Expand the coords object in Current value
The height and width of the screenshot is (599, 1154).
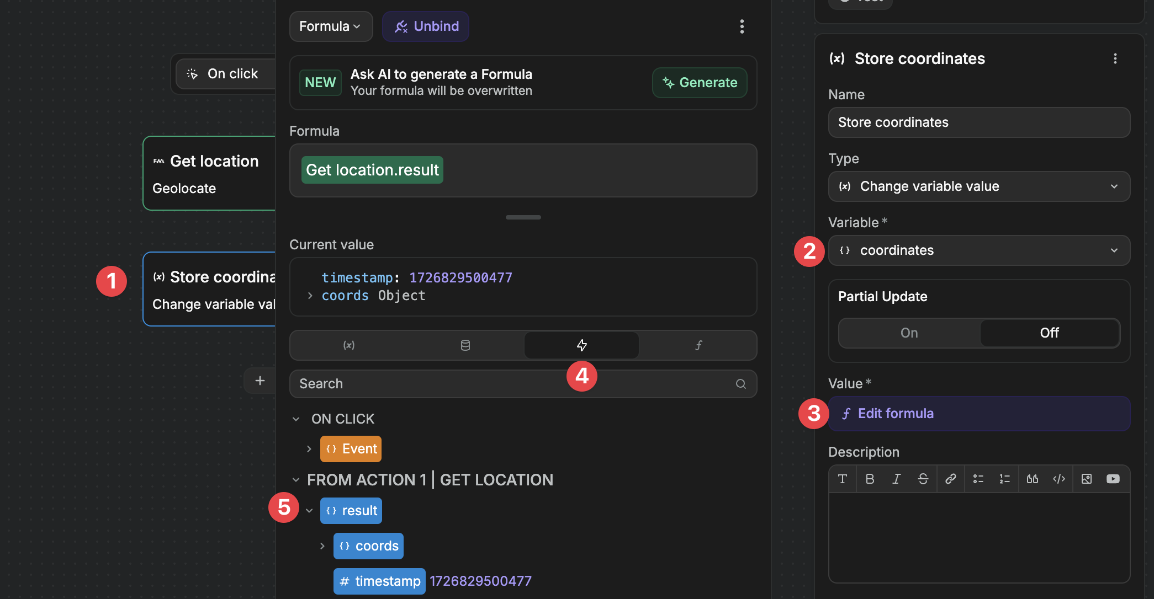tap(310, 296)
